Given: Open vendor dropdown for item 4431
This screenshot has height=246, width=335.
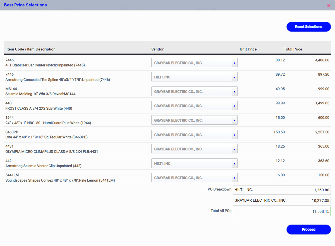Looking at the screenshot, I should point(194,149).
